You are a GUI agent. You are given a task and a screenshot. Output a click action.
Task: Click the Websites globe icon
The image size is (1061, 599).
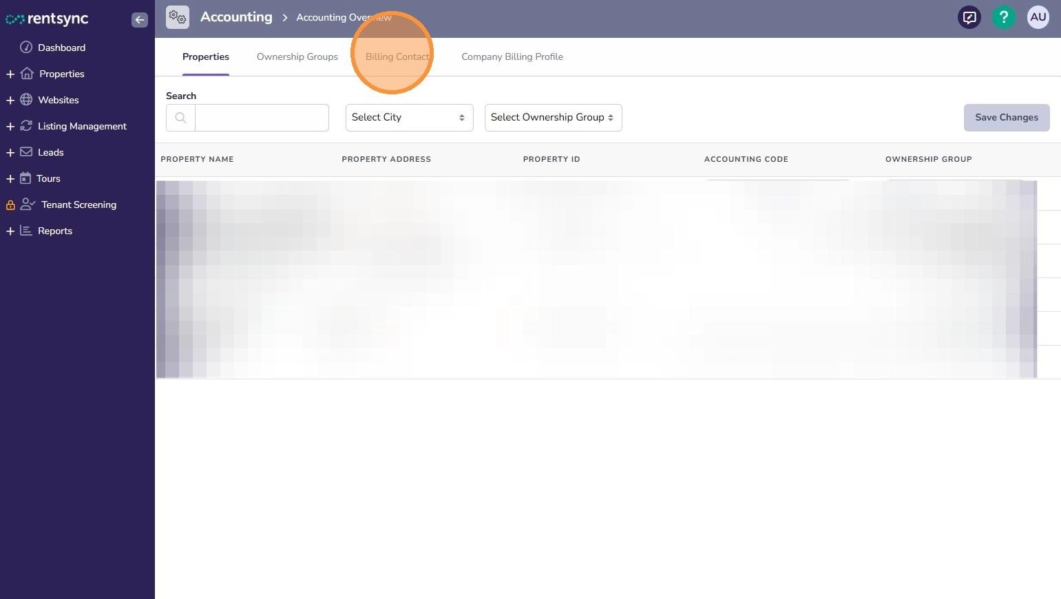pyautogui.click(x=26, y=100)
